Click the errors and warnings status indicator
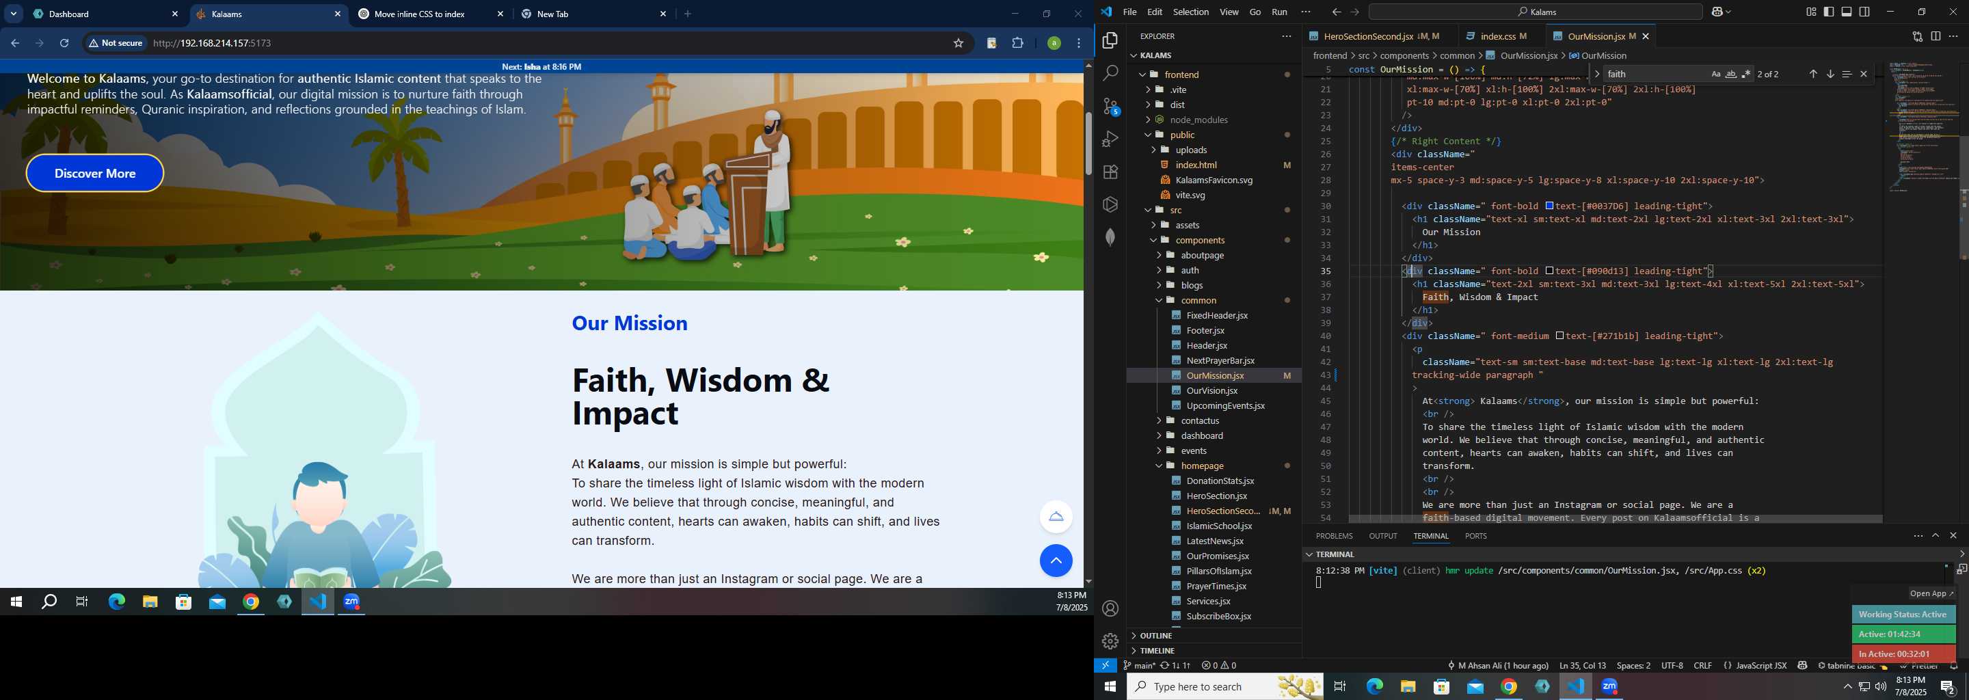The width and height of the screenshot is (1969, 700). point(1218,666)
